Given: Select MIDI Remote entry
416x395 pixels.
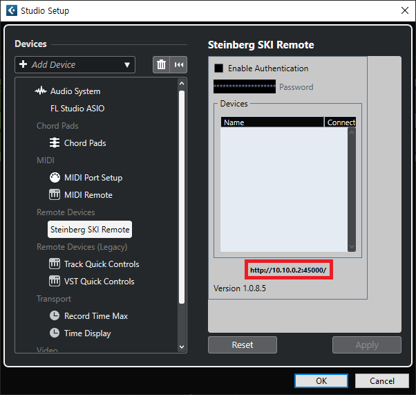Looking at the screenshot, I should [x=88, y=195].
